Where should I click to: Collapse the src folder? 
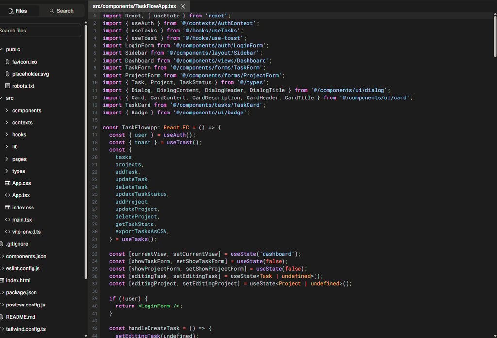1,98
